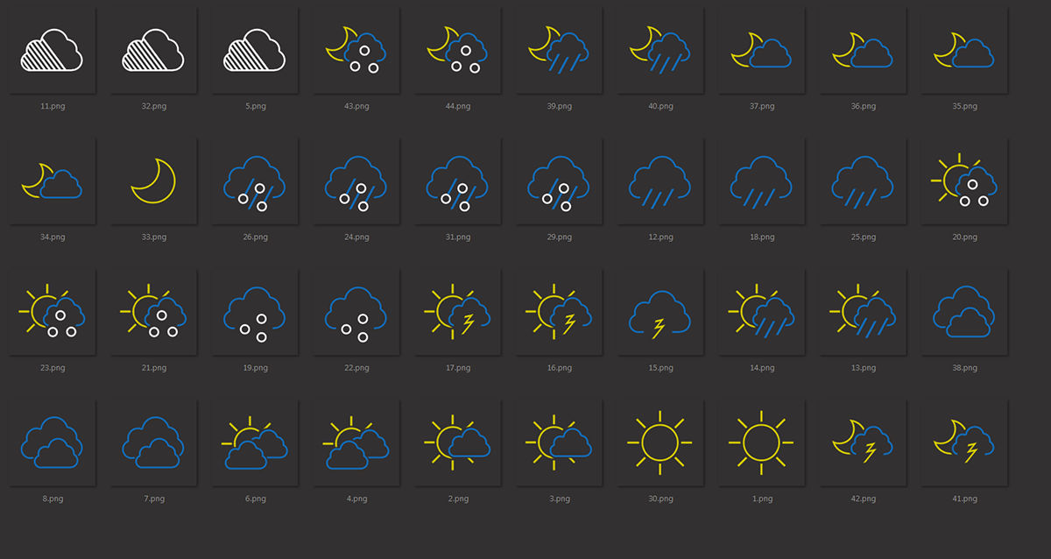Open the moon and cloud icon 34.png
This screenshot has height=559, width=1051.
[52, 180]
